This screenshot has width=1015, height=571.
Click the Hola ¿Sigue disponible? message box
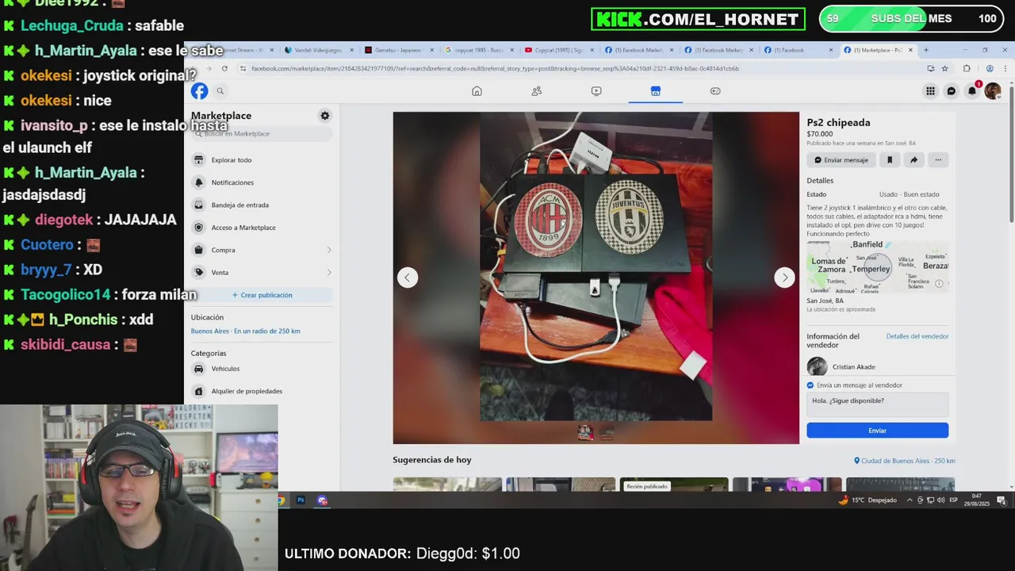point(877,404)
